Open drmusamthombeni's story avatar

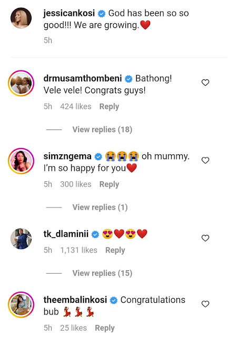pos(21,83)
